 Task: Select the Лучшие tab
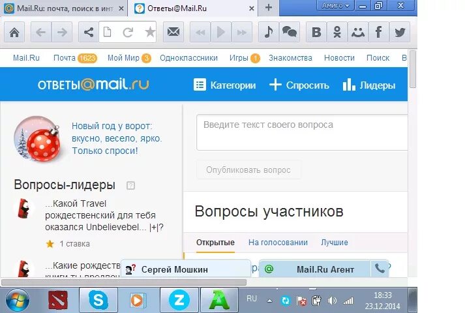point(334,243)
